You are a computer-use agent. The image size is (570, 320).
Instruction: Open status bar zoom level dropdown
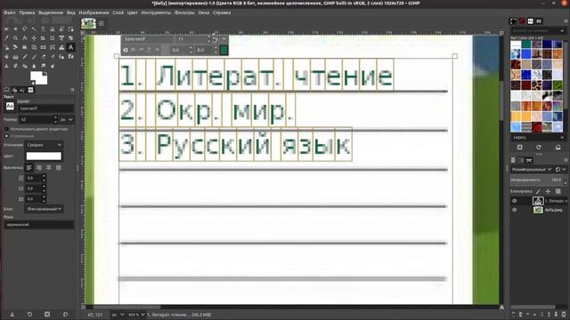[136, 315]
